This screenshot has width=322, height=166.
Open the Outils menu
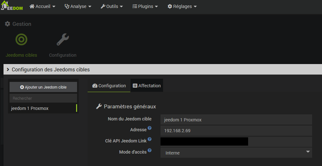[x=112, y=6]
